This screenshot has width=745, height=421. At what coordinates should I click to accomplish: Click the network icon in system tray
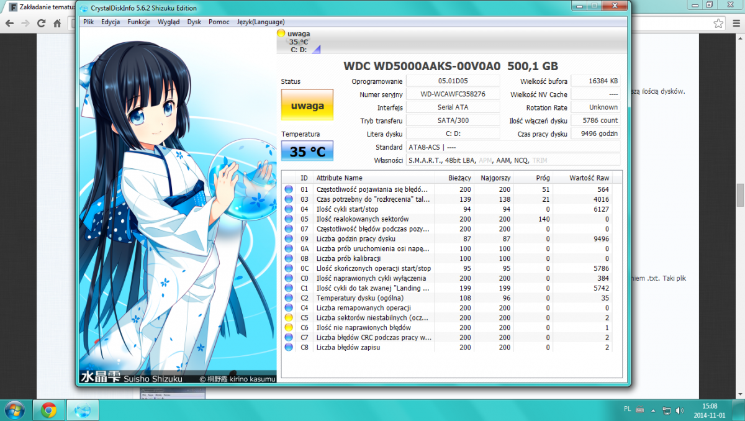pyautogui.click(x=666, y=410)
